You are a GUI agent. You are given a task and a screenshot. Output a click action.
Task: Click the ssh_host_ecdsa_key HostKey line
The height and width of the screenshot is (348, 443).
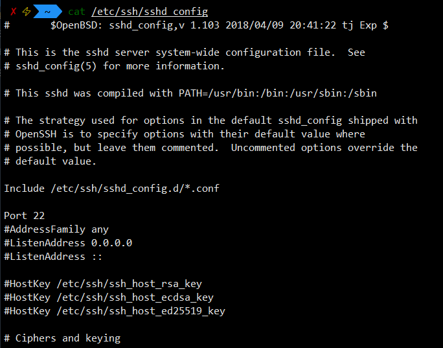point(109,297)
